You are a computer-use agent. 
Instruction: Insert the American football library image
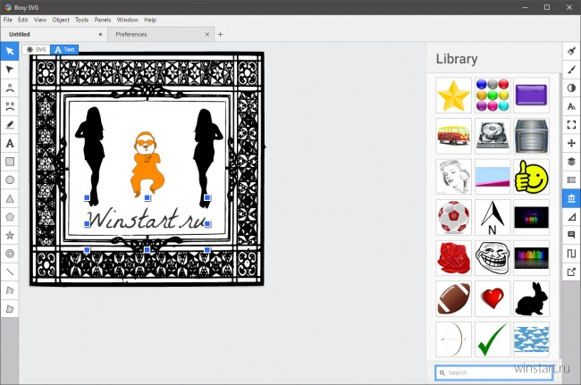[453, 298]
